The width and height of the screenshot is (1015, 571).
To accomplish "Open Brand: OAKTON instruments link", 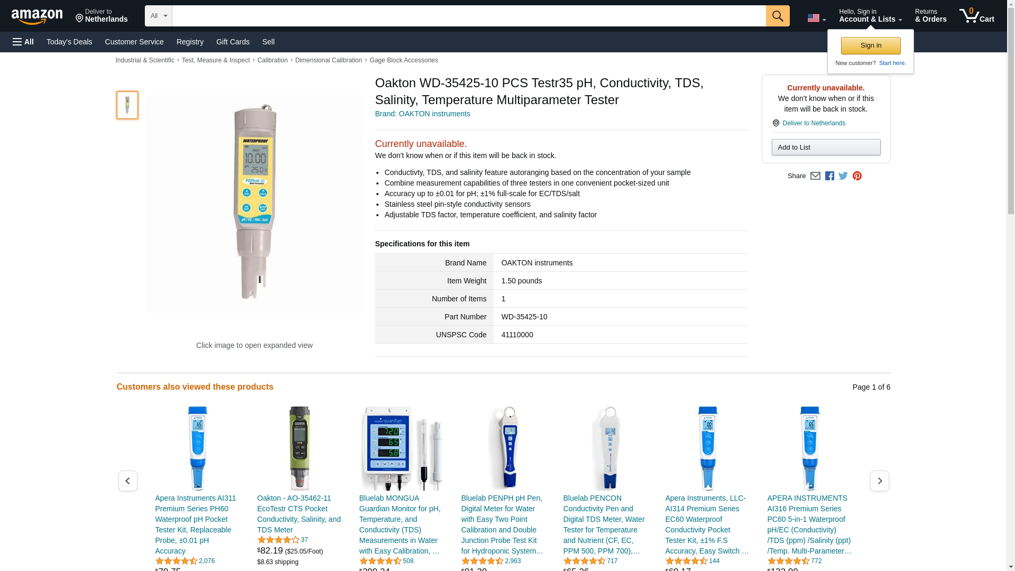I will coord(422,114).
